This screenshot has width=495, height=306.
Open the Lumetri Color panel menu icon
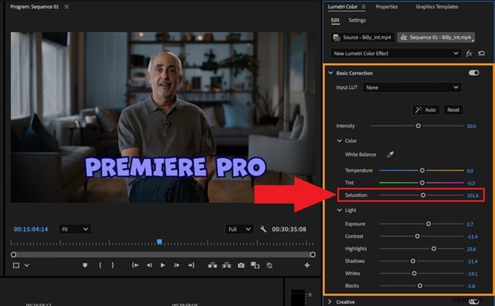363,7
